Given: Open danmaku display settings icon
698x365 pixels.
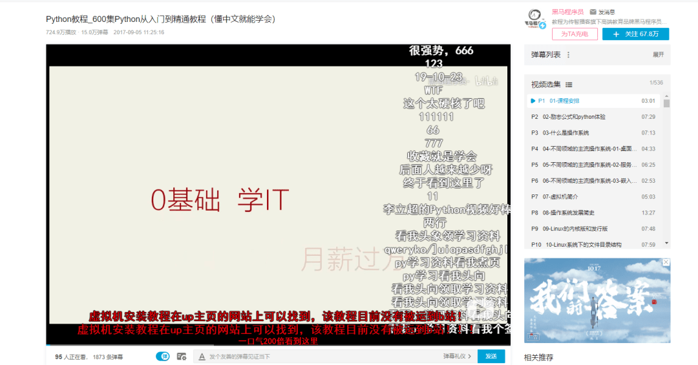Looking at the screenshot, I should pyautogui.click(x=181, y=357).
